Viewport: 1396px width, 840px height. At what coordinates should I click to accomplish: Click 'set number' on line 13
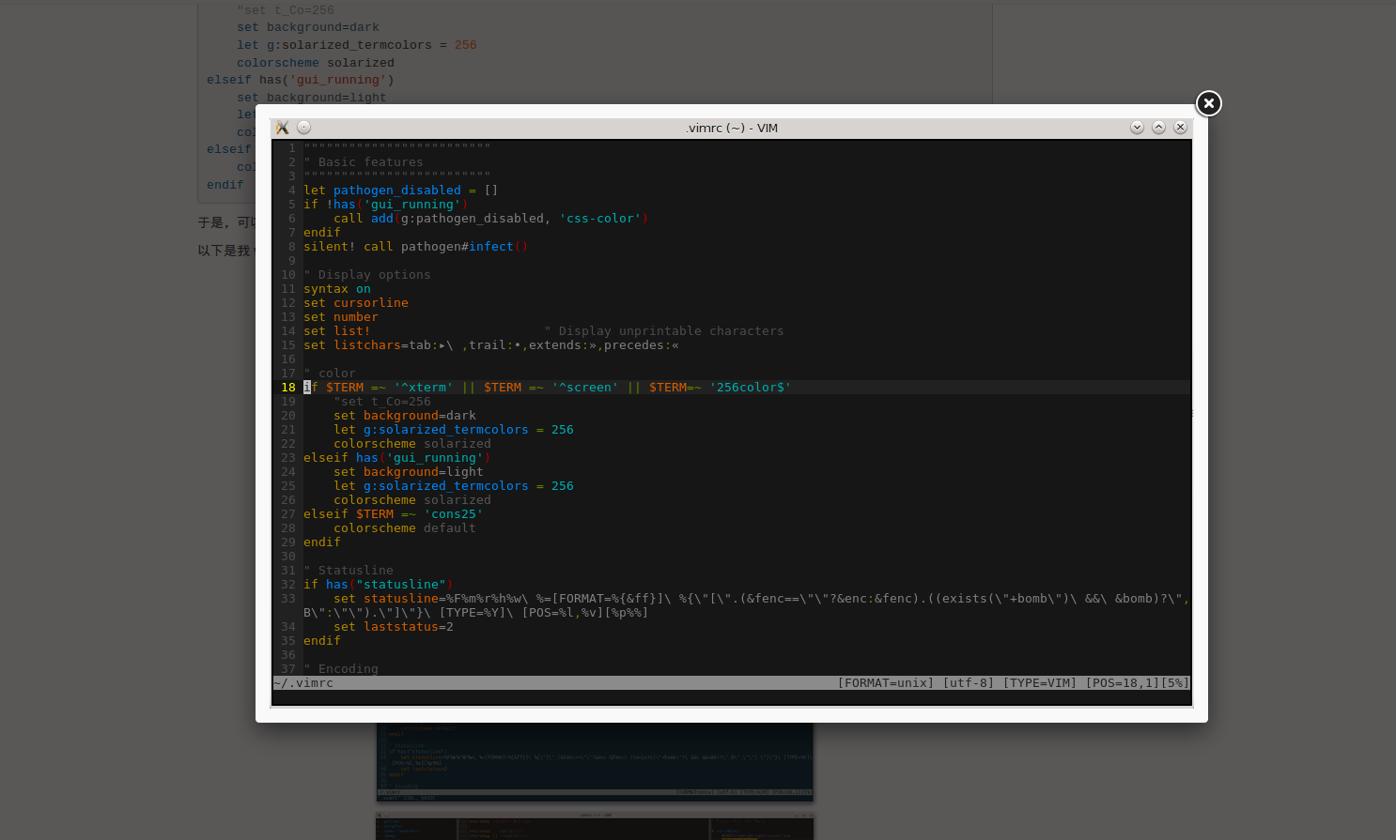(341, 317)
